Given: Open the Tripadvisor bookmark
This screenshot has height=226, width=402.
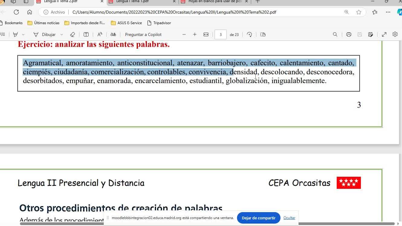Looking at the screenshot, I should [159, 23].
